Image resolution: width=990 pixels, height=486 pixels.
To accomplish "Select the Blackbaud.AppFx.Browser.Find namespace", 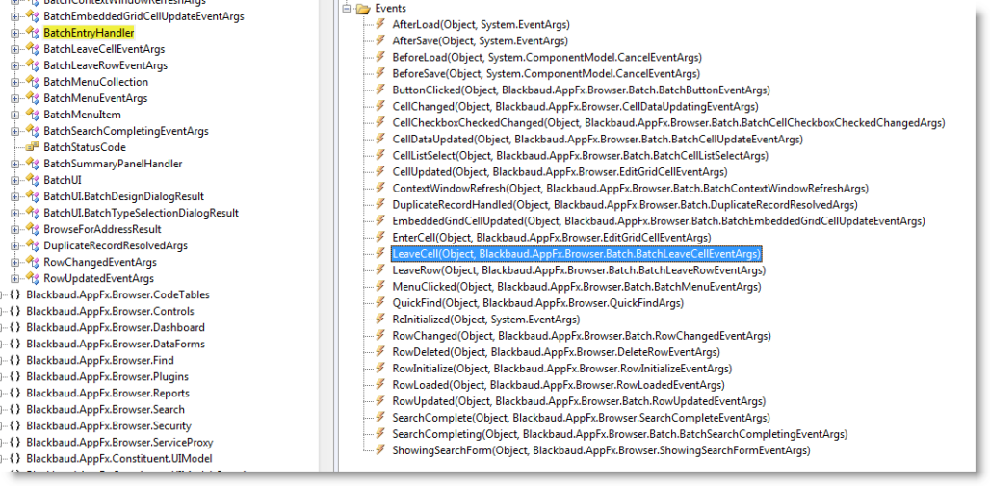I will pyautogui.click(x=100, y=360).
